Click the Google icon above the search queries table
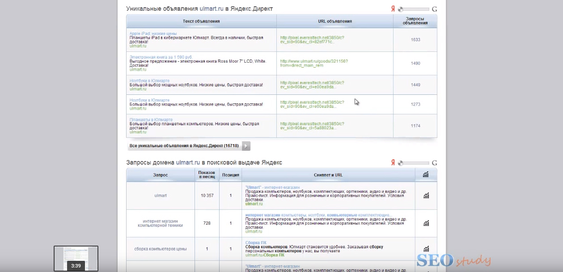Screen dimensions: 563x272 tap(434, 163)
